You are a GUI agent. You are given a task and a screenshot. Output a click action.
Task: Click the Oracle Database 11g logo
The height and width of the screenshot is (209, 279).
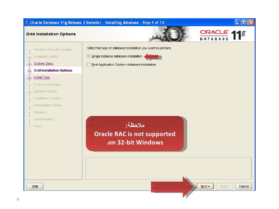223,35
